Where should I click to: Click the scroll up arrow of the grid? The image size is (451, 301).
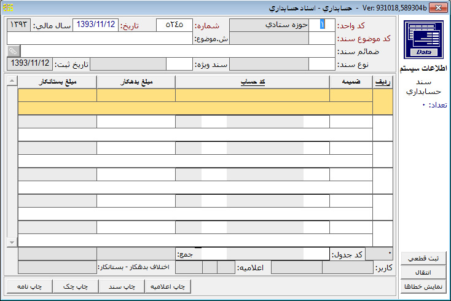click(x=12, y=81)
